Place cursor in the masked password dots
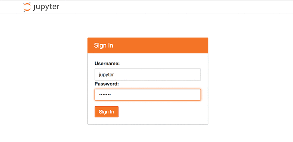This screenshot has height=142, width=293. coord(105,95)
